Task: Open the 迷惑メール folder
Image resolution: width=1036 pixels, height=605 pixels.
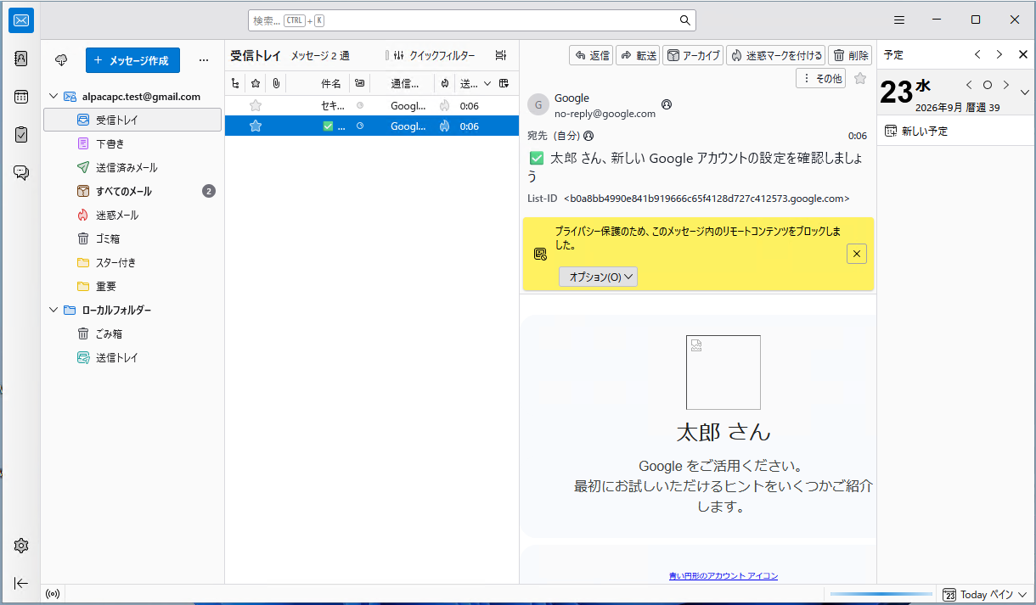Action: (132, 215)
